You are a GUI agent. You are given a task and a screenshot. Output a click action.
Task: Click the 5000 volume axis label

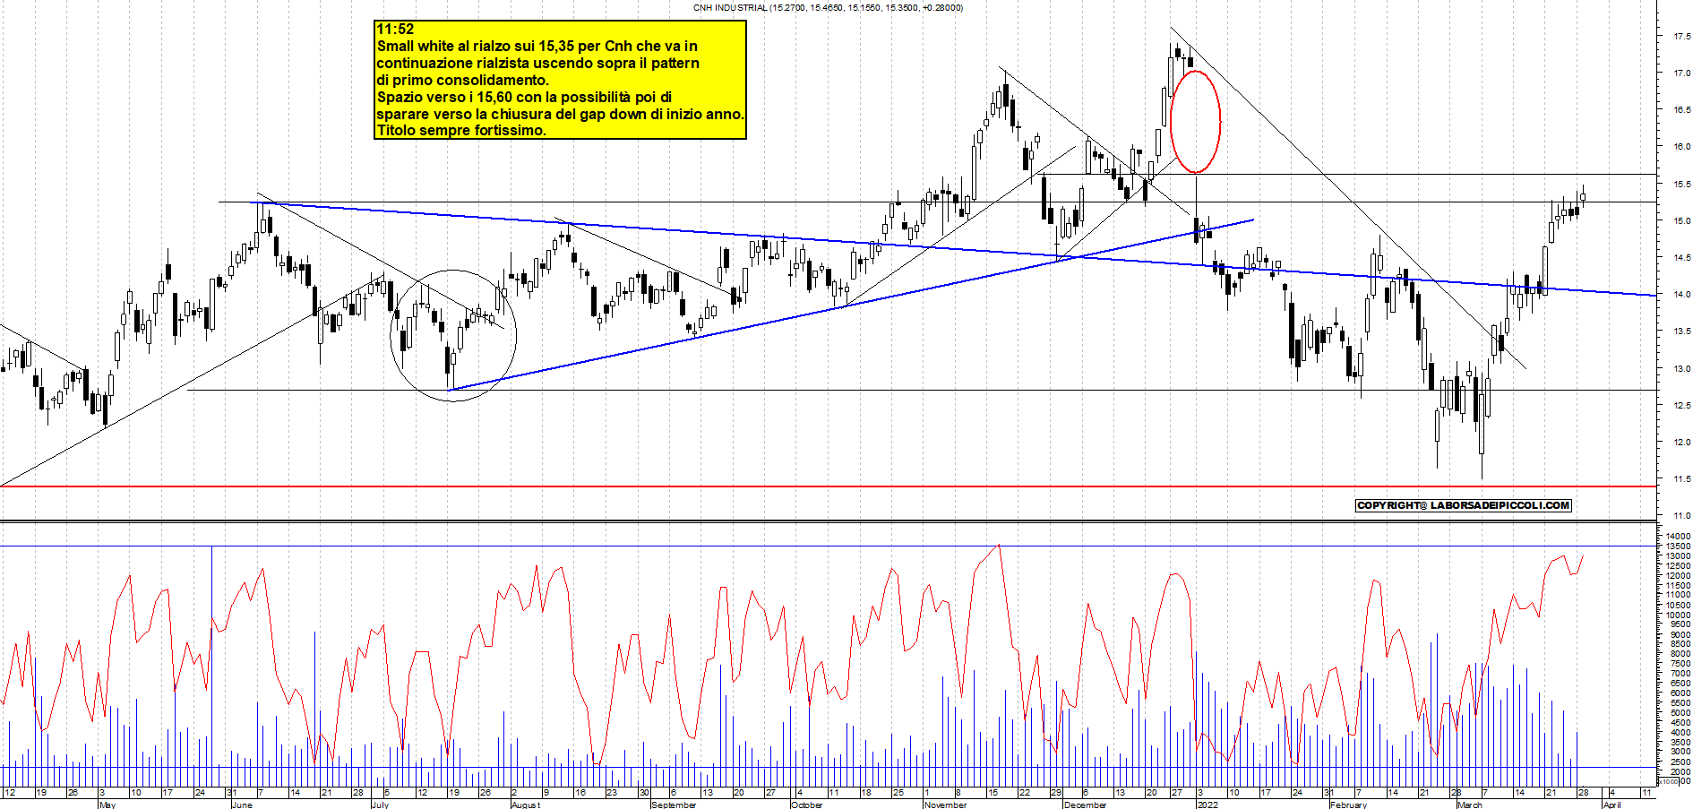coord(1680,713)
